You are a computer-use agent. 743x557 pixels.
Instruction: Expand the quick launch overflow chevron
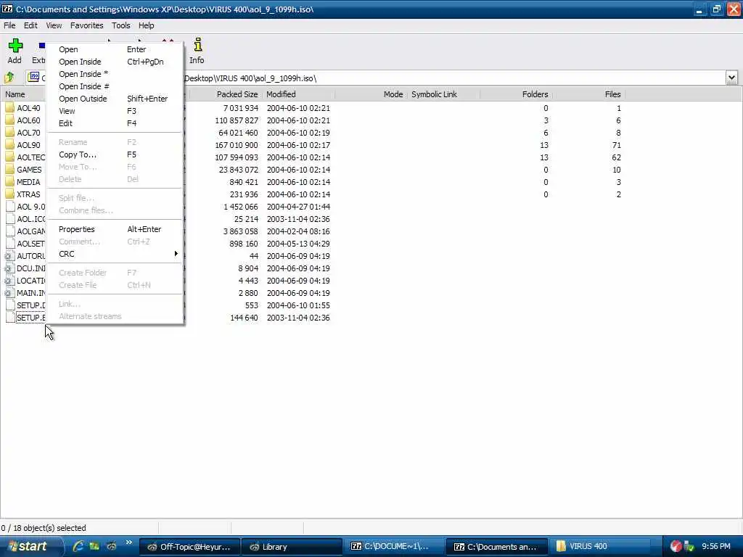pos(128,542)
